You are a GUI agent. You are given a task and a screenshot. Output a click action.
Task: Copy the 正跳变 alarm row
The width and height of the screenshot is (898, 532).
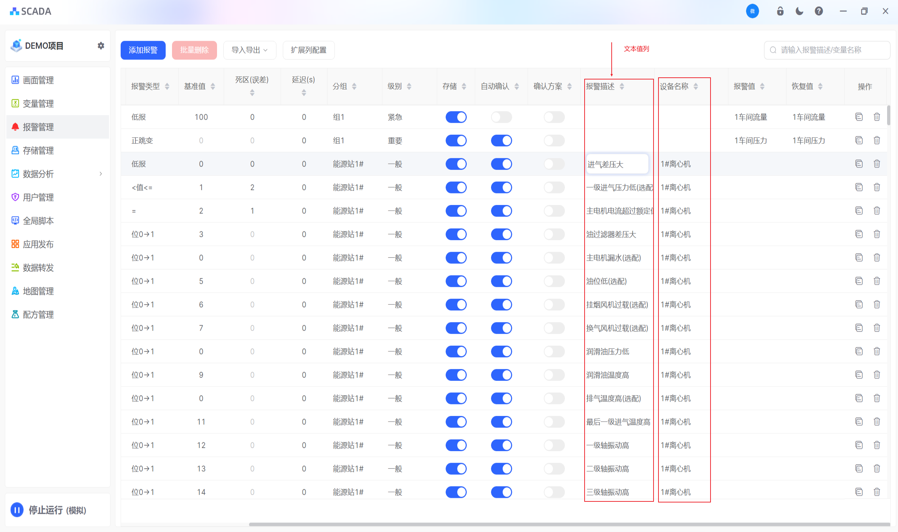click(x=859, y=140)
